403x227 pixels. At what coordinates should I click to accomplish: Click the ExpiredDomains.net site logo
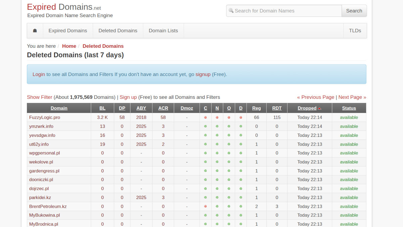(64, 7)
